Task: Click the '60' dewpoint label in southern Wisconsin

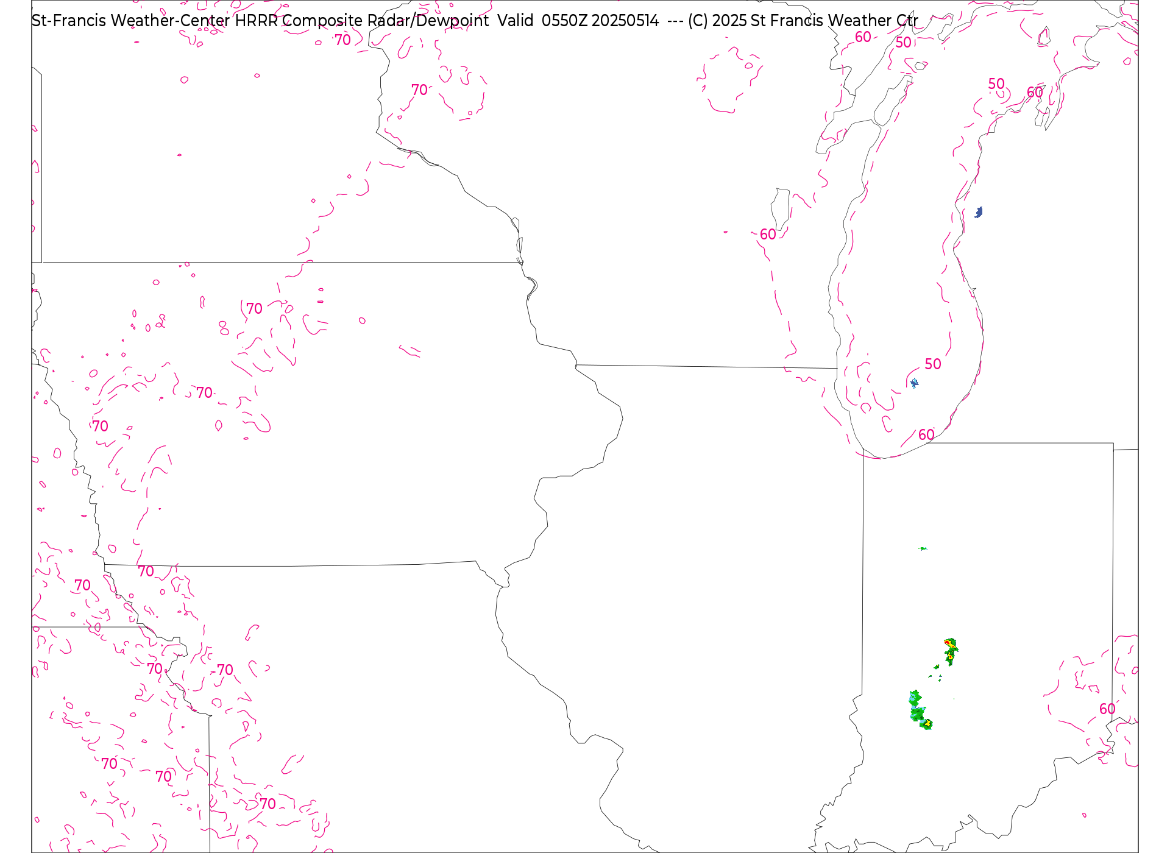Action: [768, 234]
